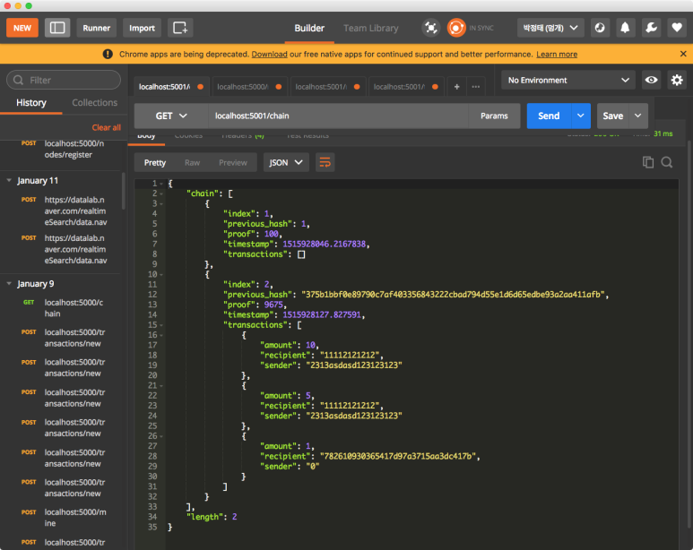
Task: Click the history Filter search field
Action: (x=64, y=80)
